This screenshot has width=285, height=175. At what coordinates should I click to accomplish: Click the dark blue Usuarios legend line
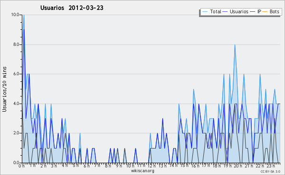[x=225, y=12]
